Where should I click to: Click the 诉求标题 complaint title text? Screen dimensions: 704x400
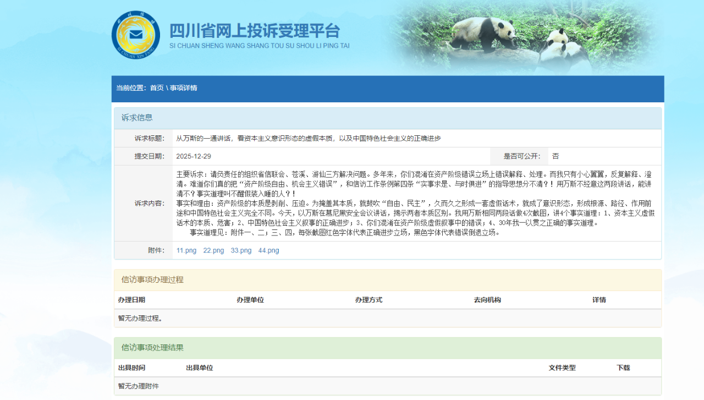tap(309, 139)
